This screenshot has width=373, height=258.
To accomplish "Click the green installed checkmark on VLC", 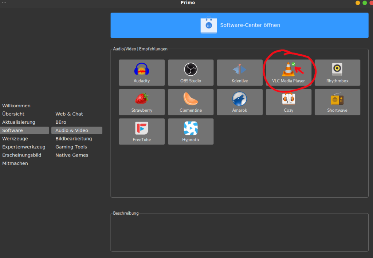I will pos(293,64).
